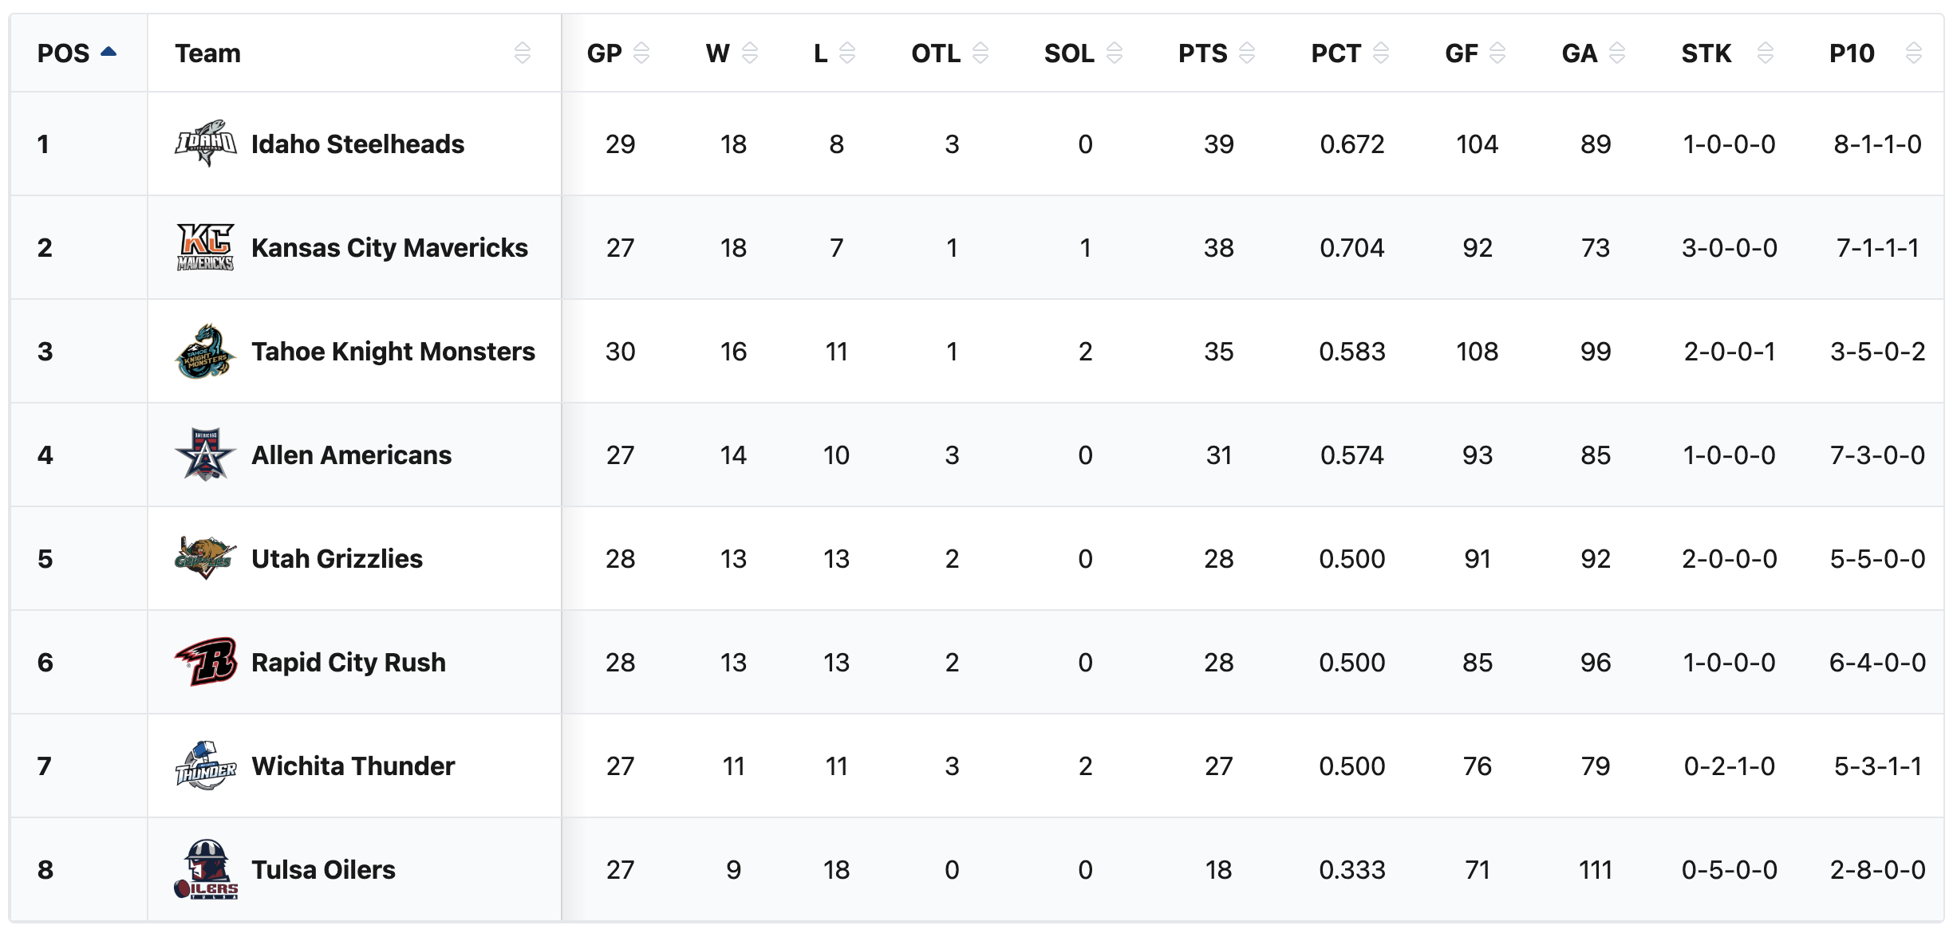
Task: Sort by GF sort arrows
Action: point(1497,53)
